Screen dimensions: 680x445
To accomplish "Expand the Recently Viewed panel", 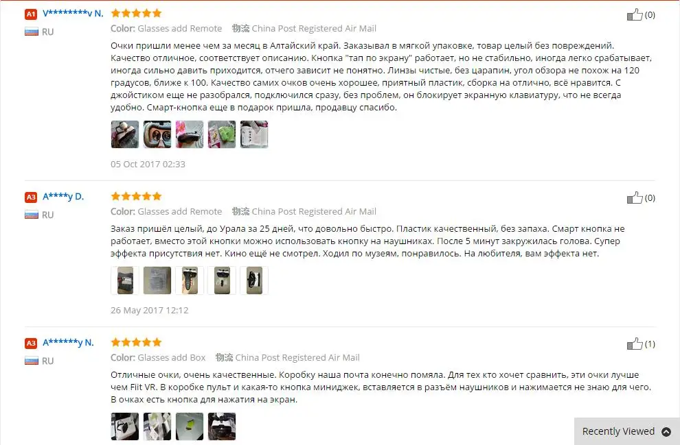I will pos(626,431).
